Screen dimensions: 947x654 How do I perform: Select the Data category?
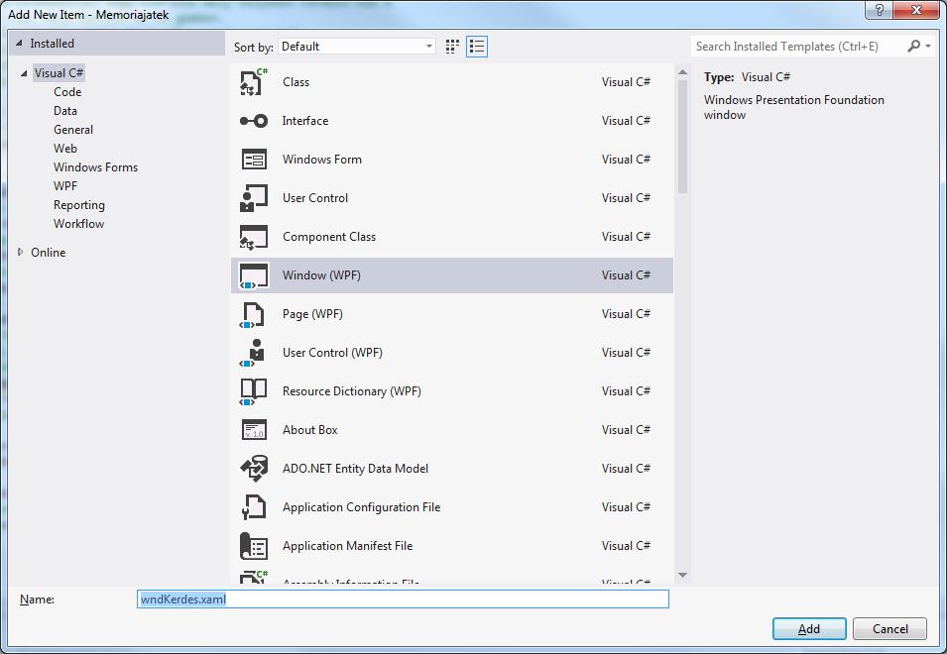point(65,110)
